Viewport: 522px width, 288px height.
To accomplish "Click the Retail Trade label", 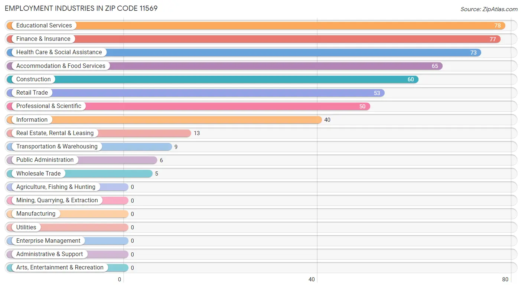I will pyautogui.click(x=32, y=93).
